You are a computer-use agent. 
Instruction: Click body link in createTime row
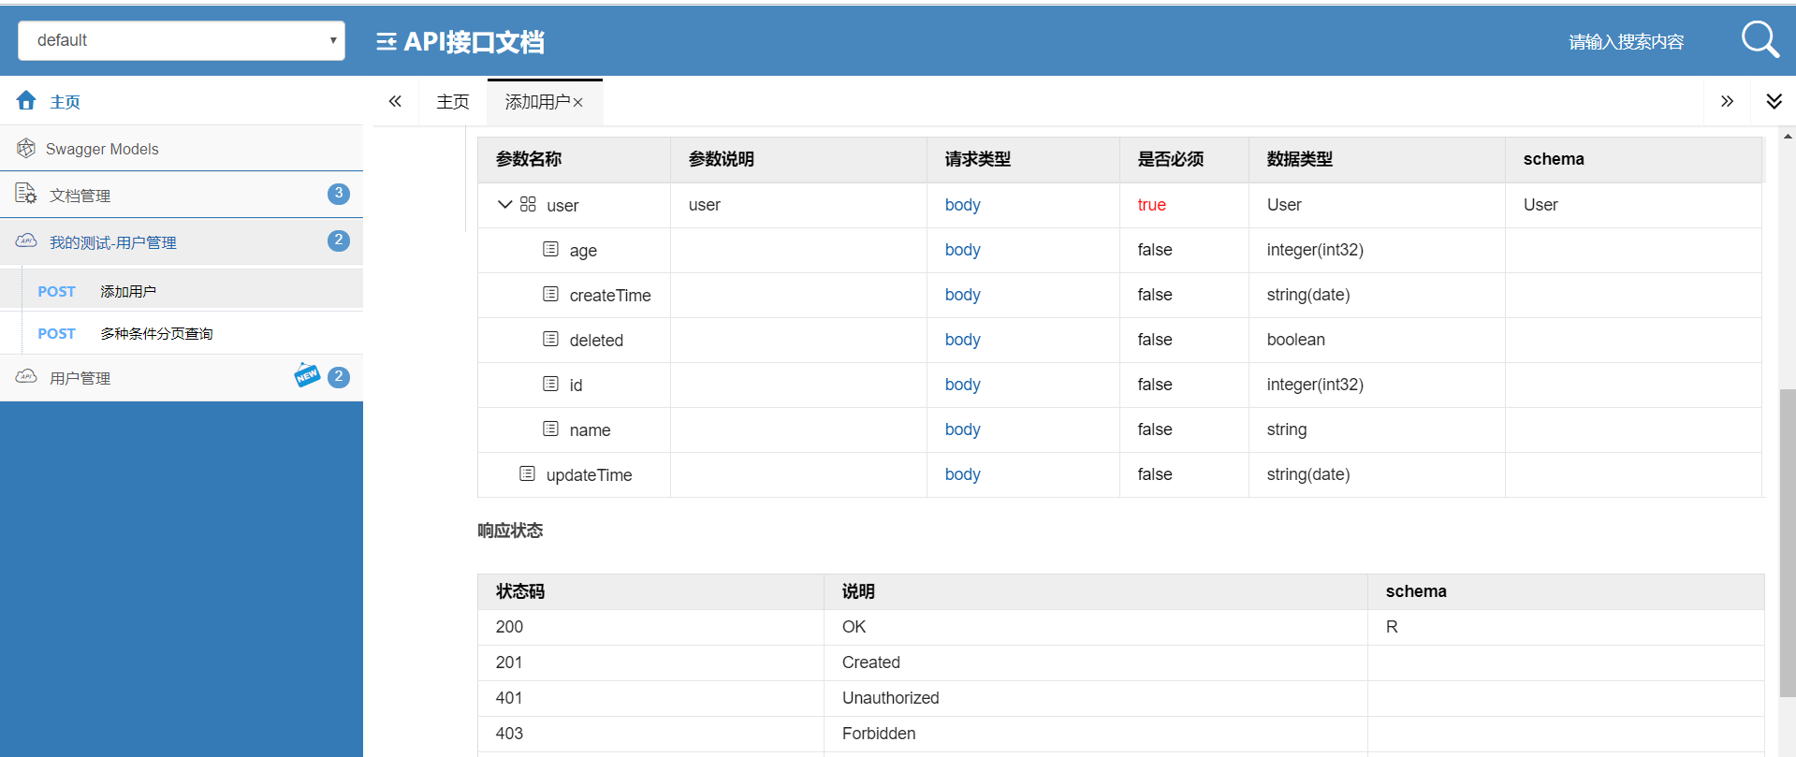962,295
